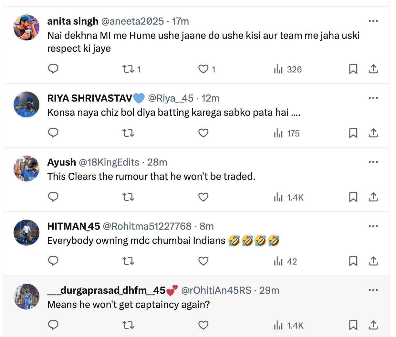The width and height of the screenshot is (396, 337).
Task: Reply to Ayush's tweet about trade rumour
Action: click(53, 197)
